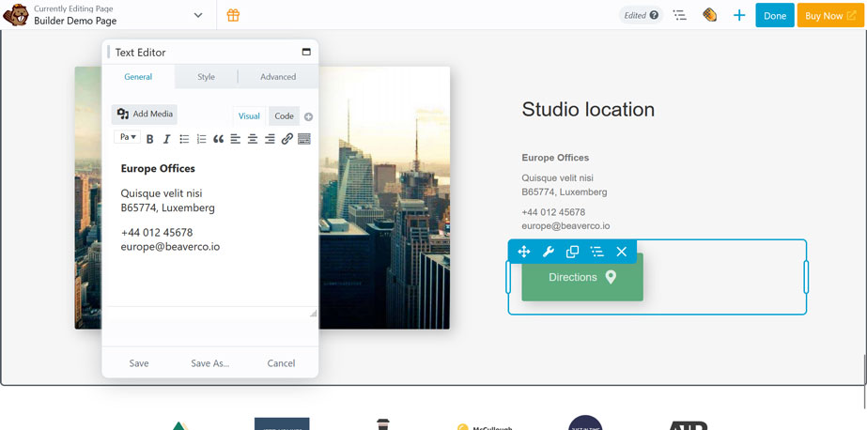Click the Save As... button
This screenshot has width=867, height=430.
point(210,363)
